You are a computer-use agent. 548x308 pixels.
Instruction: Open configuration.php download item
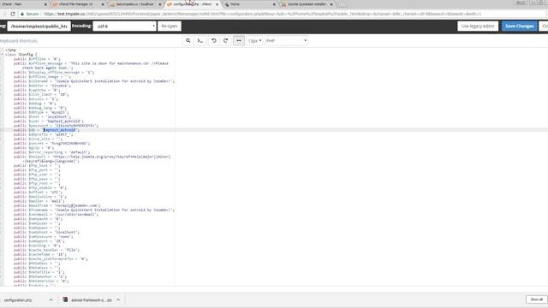(x=18, y=300)
